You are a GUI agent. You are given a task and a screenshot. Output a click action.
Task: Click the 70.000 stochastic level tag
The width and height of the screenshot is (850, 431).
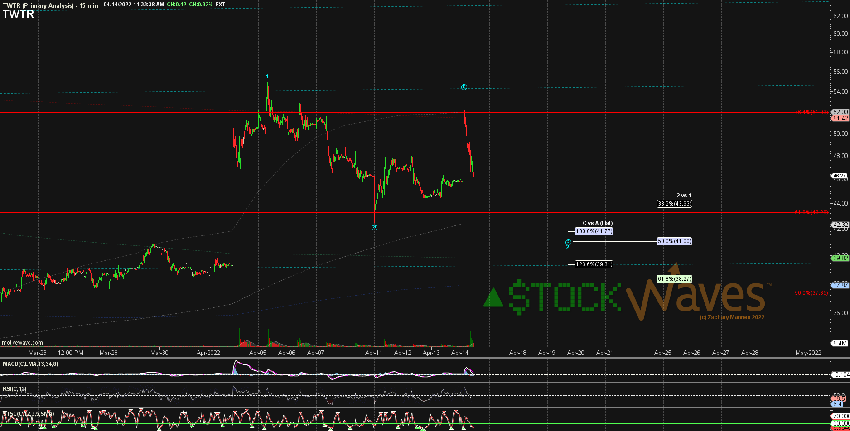[840, 416]
